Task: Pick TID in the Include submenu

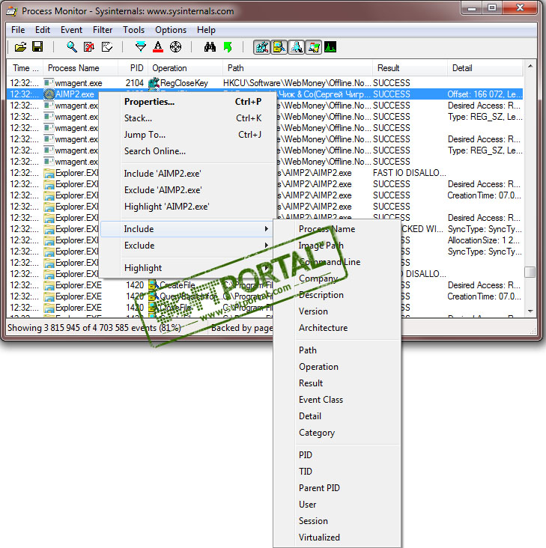Action: coord(337,471)
